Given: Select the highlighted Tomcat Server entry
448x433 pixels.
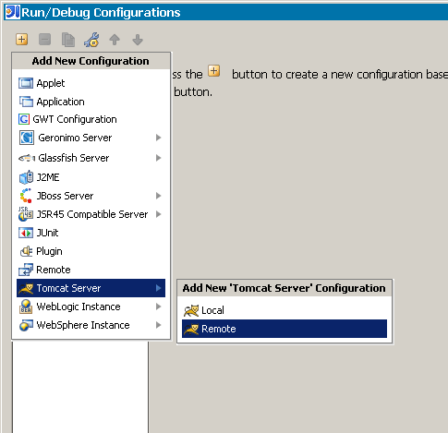Looking at the screenshot, I should pyautogui.click(x=91, y=288).
